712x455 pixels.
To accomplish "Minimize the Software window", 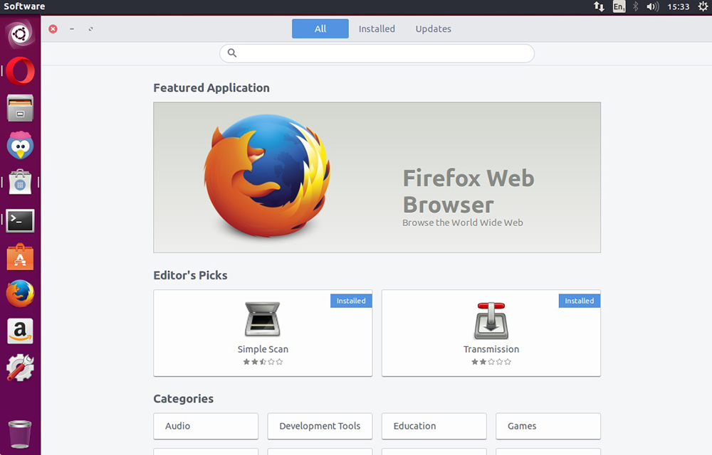I will pyautogui.click(x=72, y=29).
